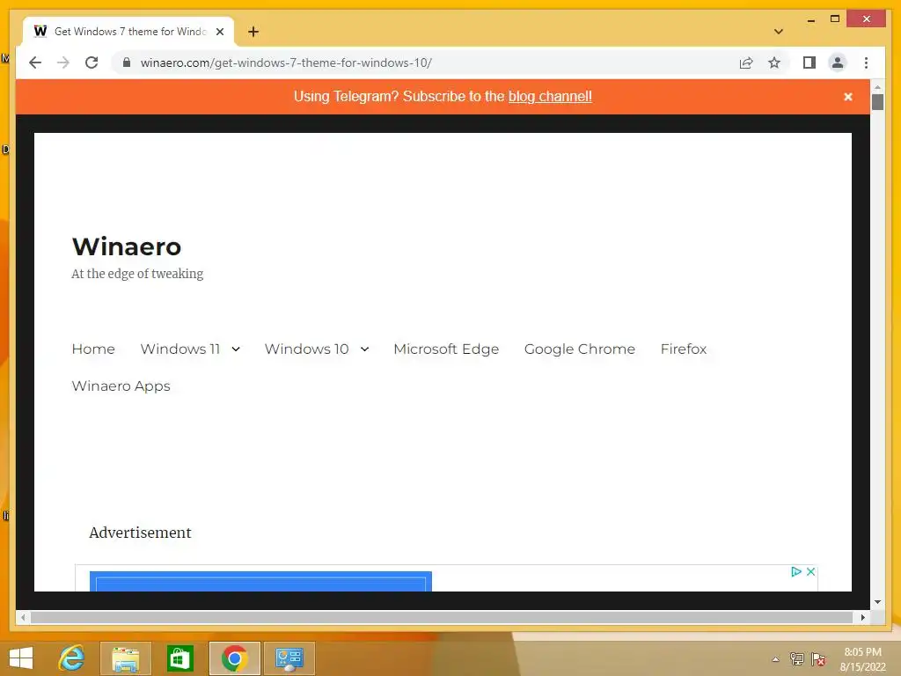The width and height of the screenshot is (901, 676).
Task: Dismiss the Telegram banner
Action: tap(847, 97)
